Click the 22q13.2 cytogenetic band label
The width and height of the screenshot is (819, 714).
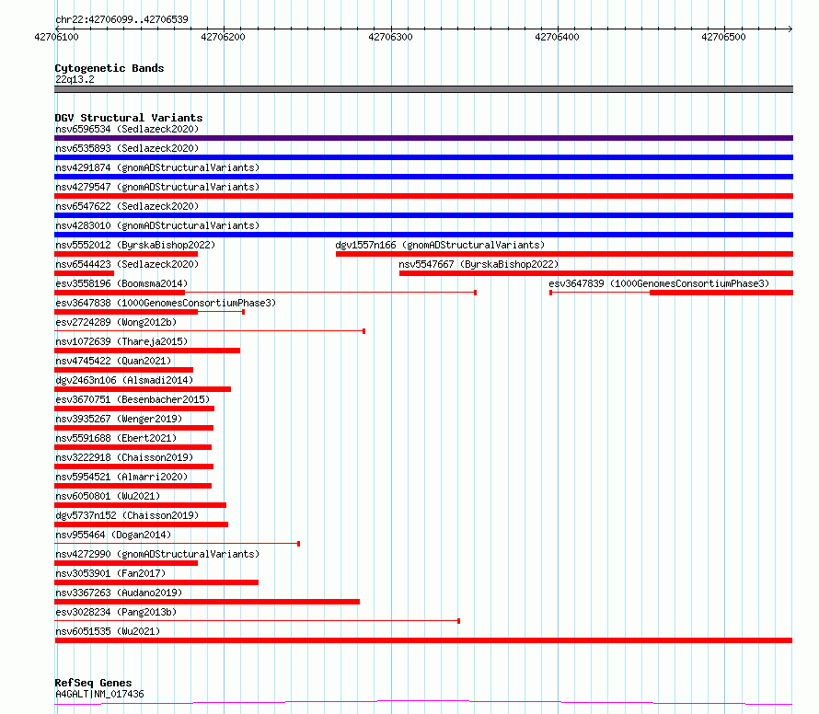(x=75, y=79)
